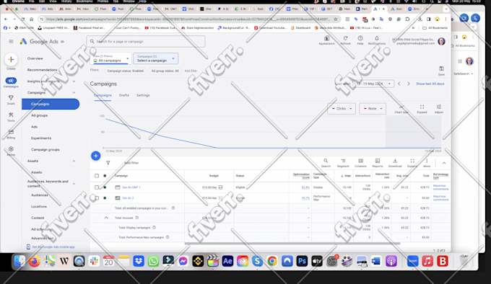This screenshot has width=491, height=284.
Task: Click the Ad group status: All filter chip
Action: tap(165, 71)
